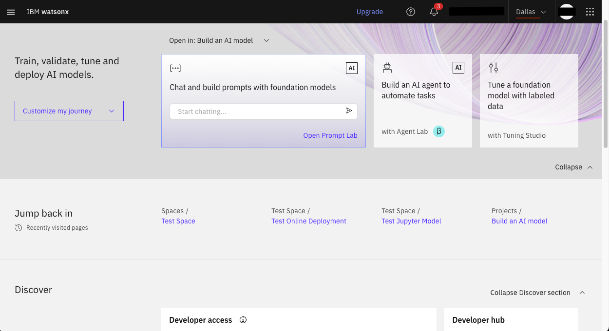Click the user avatar in the header
Screen dimensions: 609x331
(567, 12)
